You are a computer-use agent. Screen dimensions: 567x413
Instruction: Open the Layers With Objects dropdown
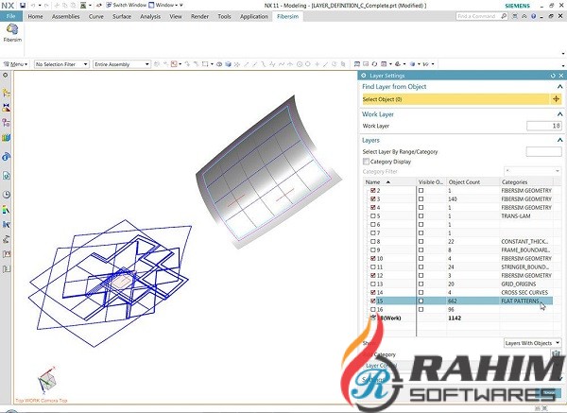pyautogui.click(x=532, y=343)
